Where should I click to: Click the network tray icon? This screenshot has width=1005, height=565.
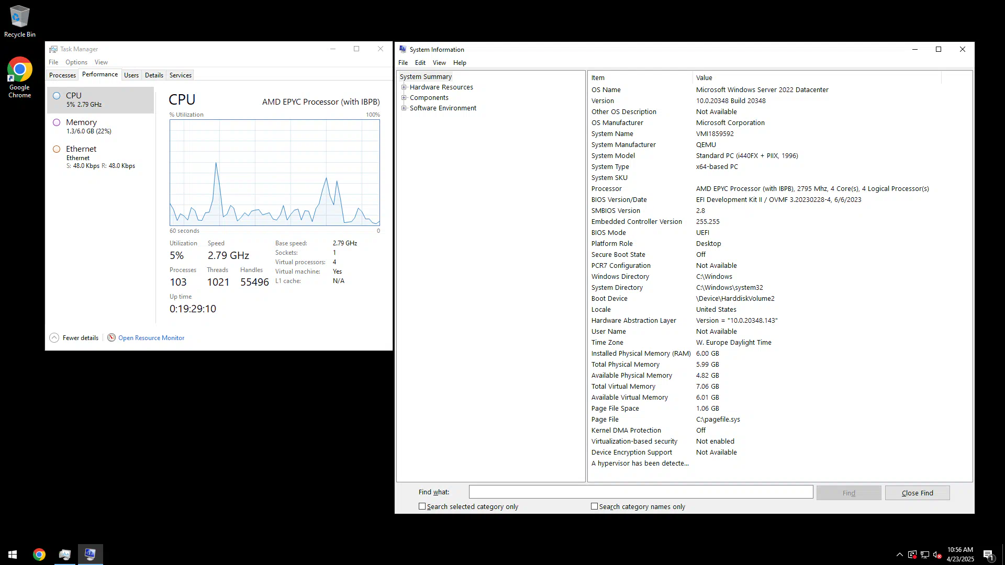coord(925,555)
